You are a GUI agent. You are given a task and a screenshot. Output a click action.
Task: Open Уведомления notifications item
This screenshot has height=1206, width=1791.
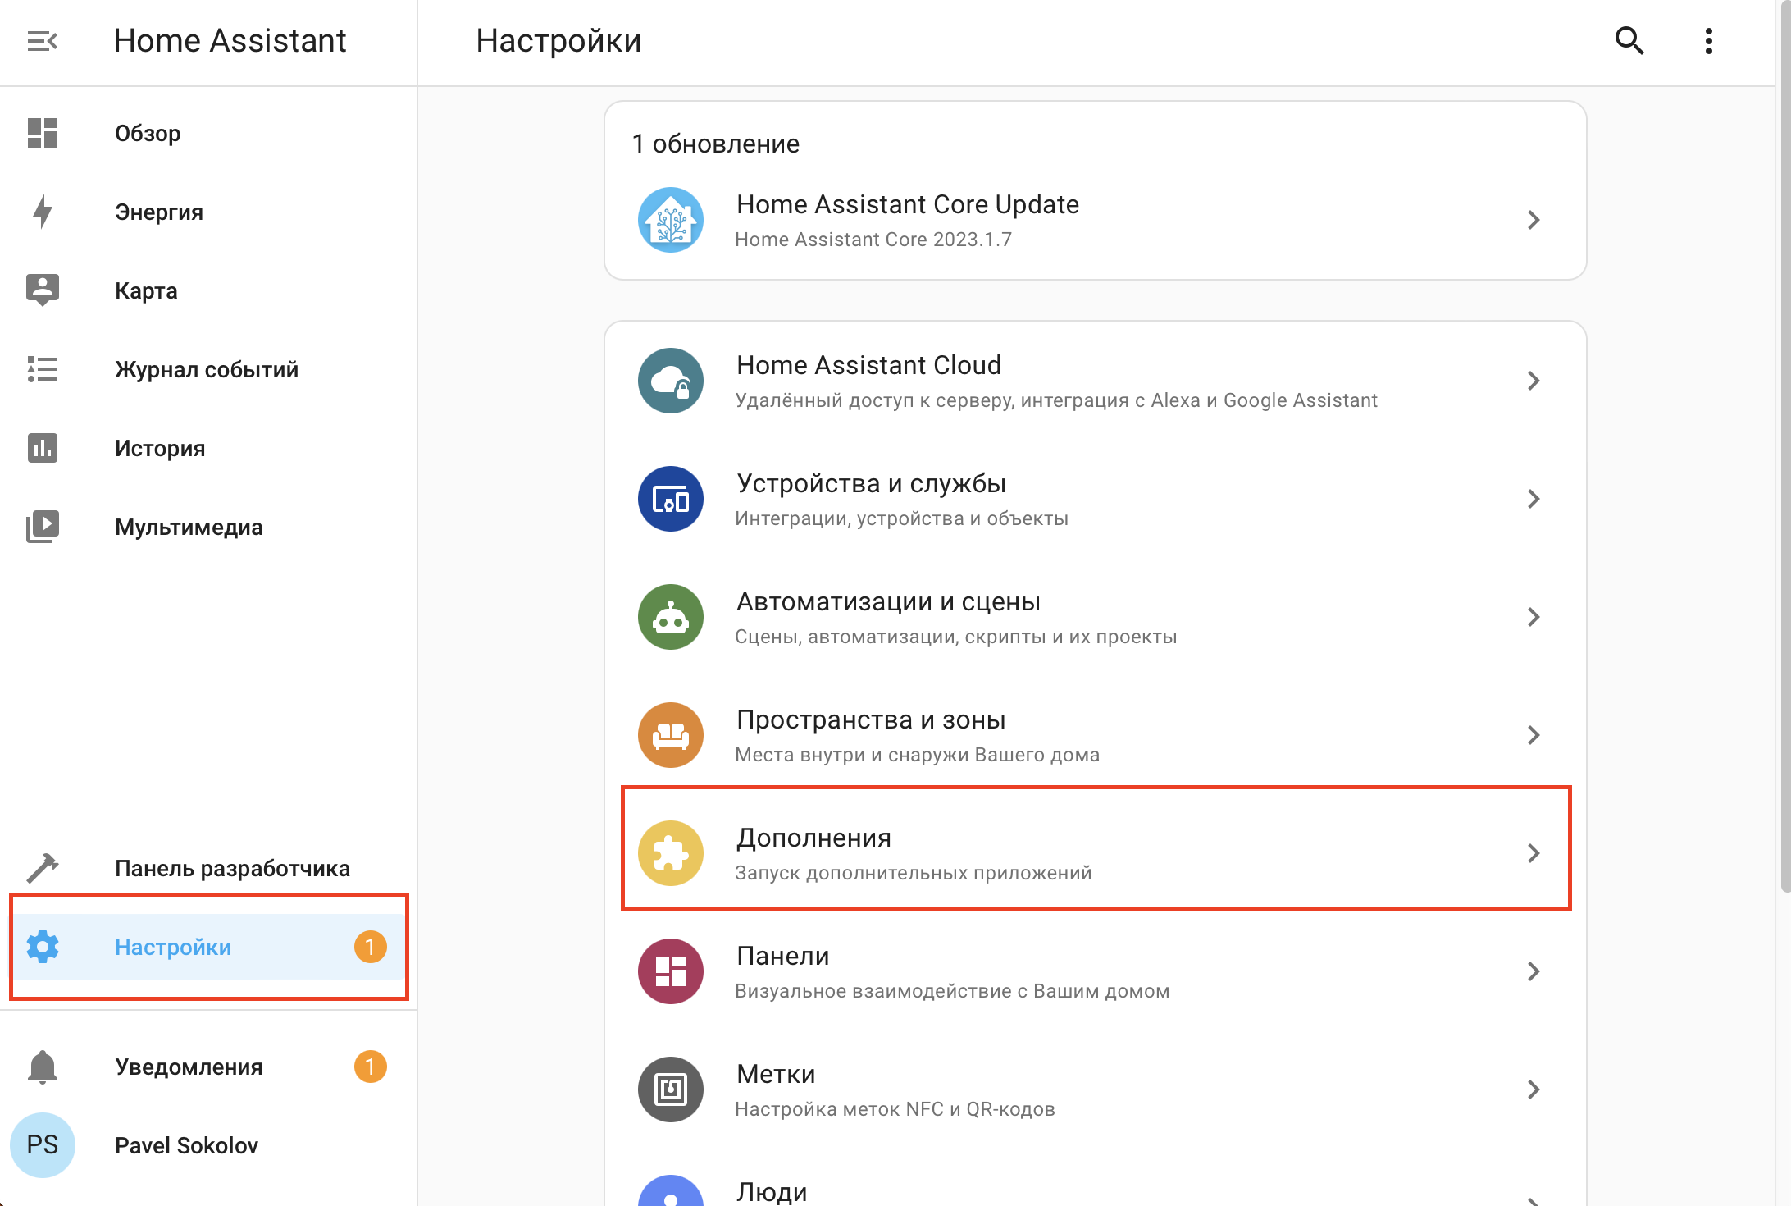pos(189,1067)
